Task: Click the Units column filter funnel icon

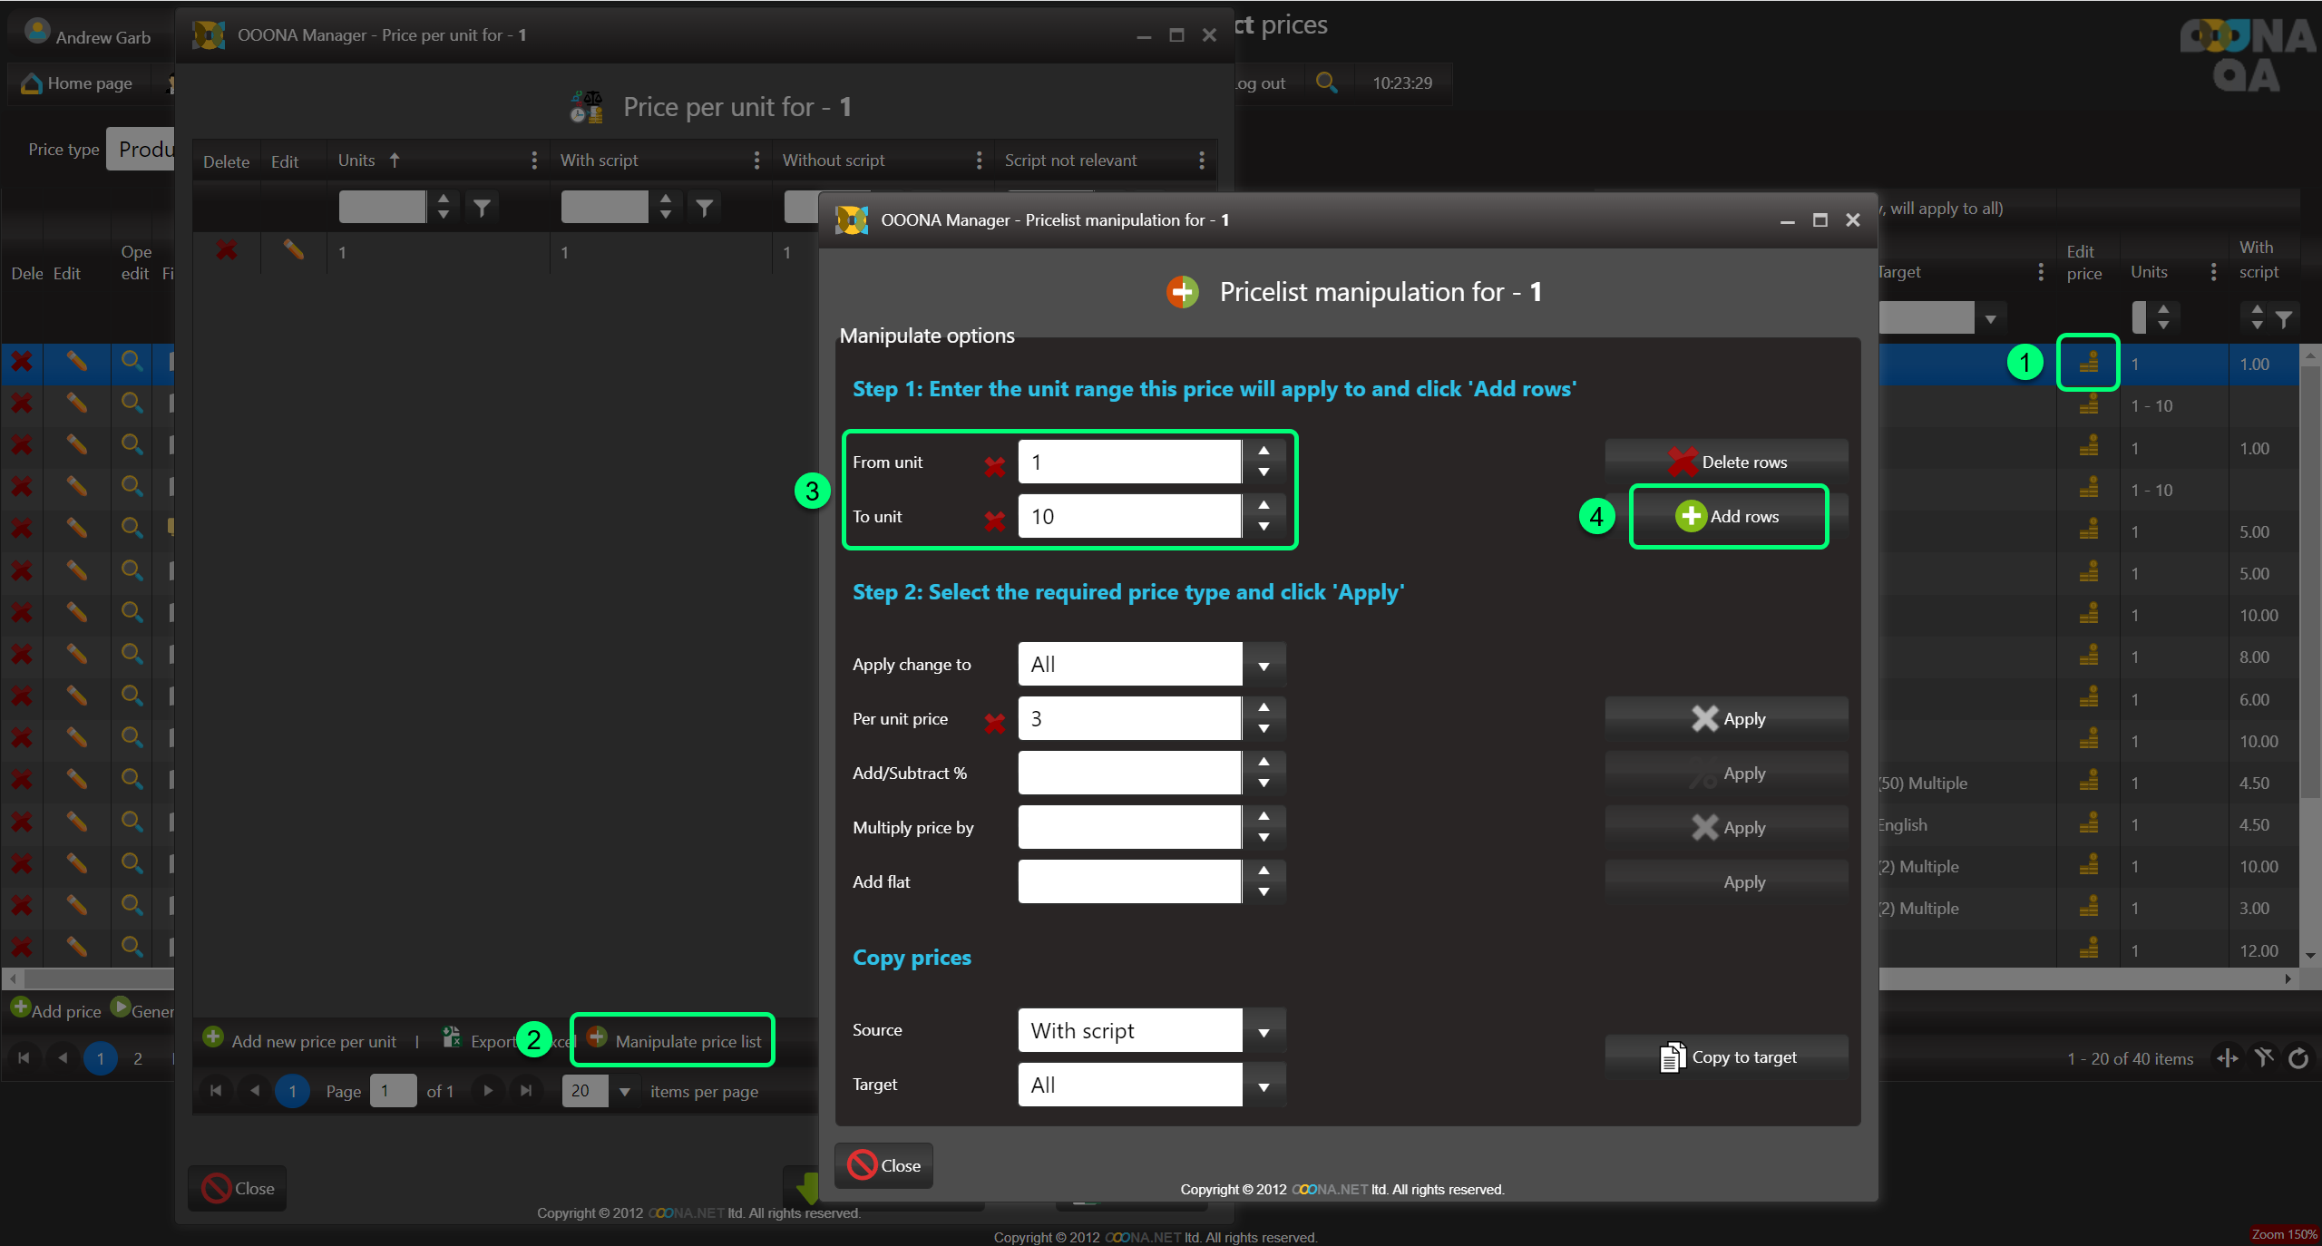Action: coord(482,208)
